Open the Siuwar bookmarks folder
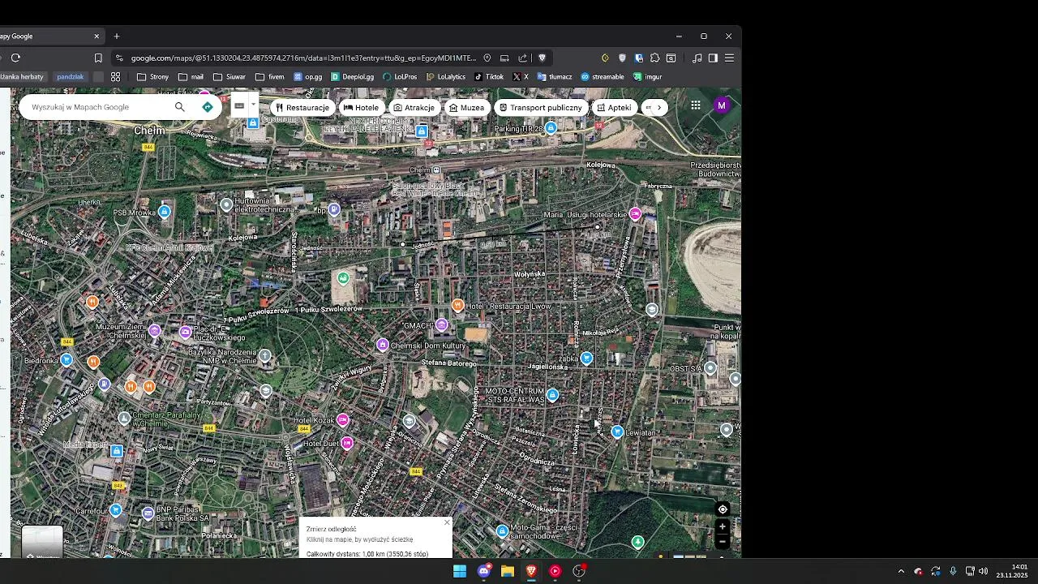This screenshot has height=584, width=1038. coord(229,77)
